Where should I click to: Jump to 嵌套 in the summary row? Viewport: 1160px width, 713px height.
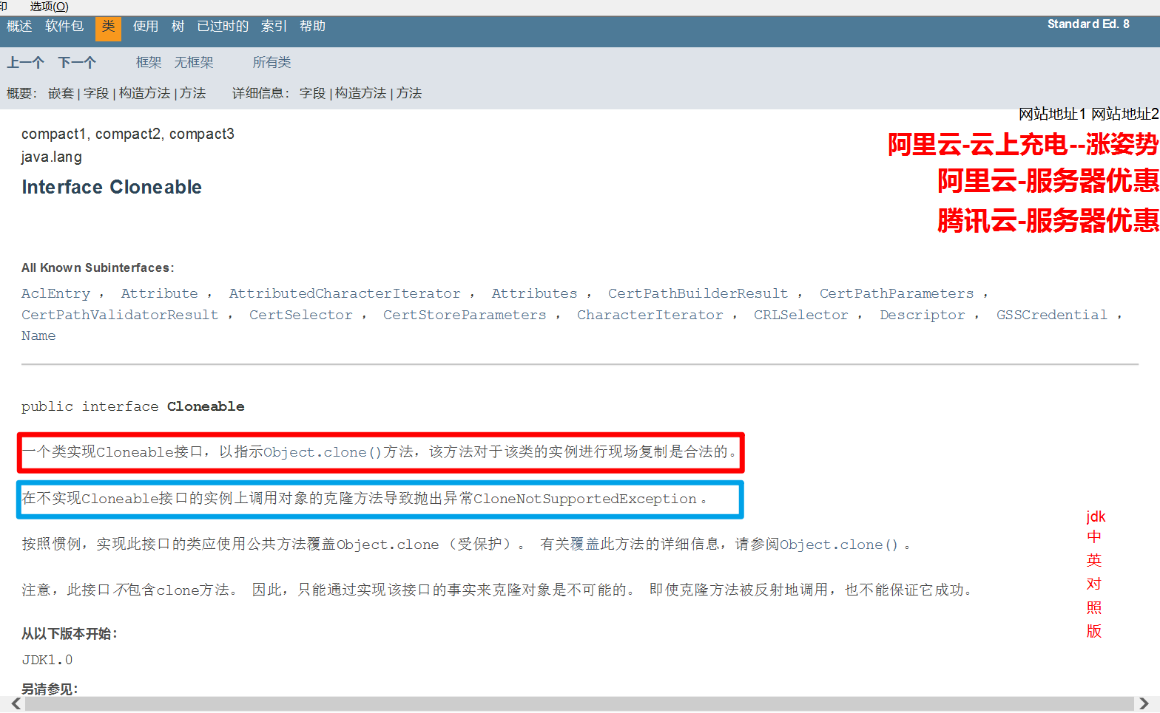[x=61, y=93]
